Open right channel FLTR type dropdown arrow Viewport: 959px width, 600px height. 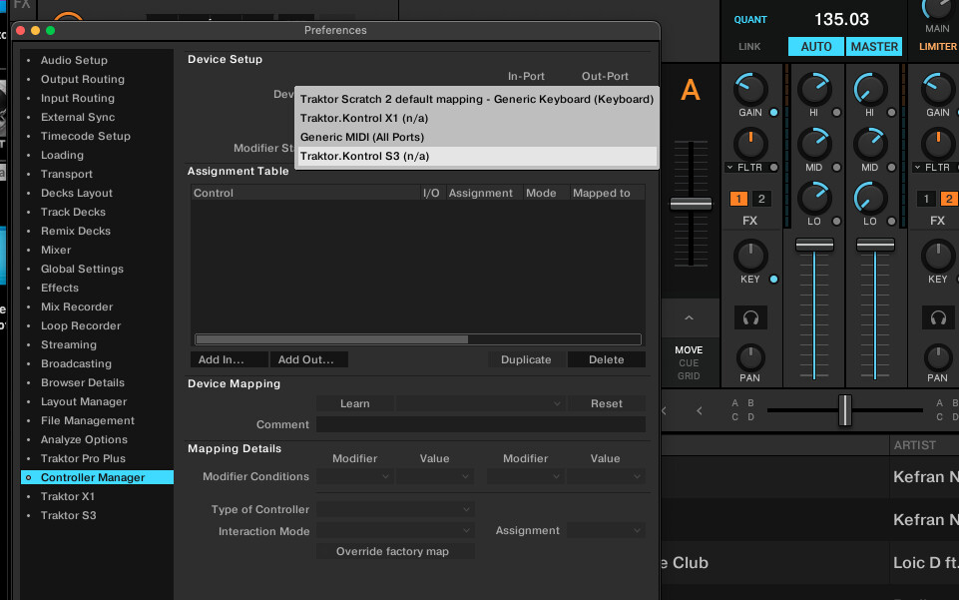(x=917, y=167)
